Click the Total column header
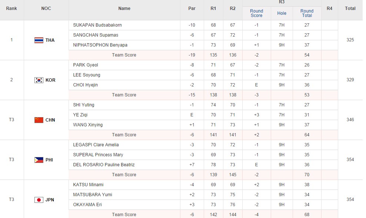This screenshot has width=366, height=218. tap(350, 8)
